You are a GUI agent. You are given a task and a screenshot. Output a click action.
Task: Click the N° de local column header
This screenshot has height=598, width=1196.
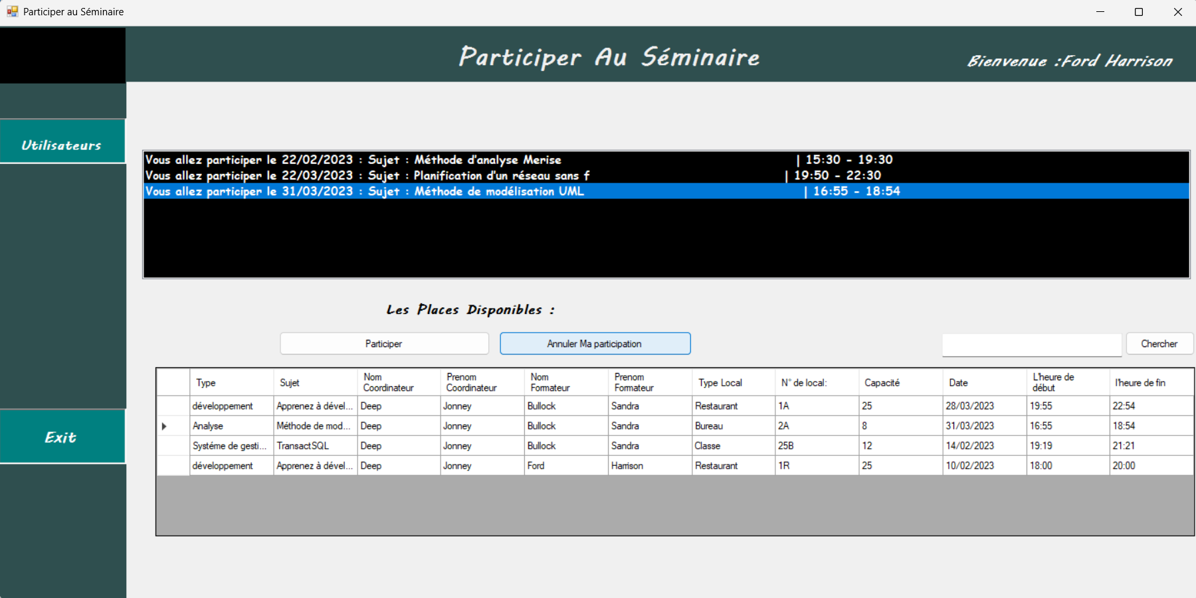pos(817,382)
